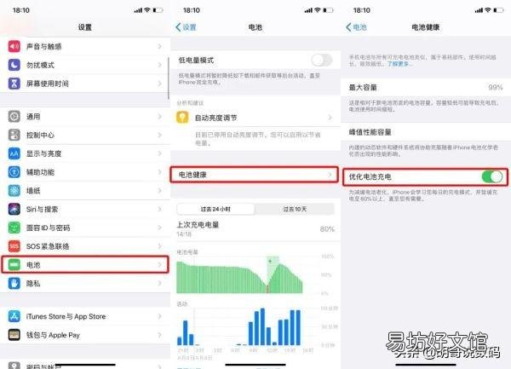This screenshot has width=511, height=369.
Task: Open the iTunes Store与App Store row
Action: (85, 316)
